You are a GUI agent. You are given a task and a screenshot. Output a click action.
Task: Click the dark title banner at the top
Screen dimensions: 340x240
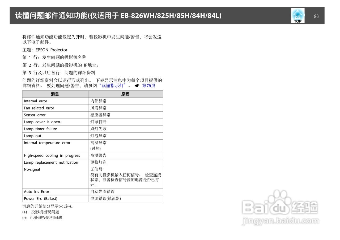167,15
